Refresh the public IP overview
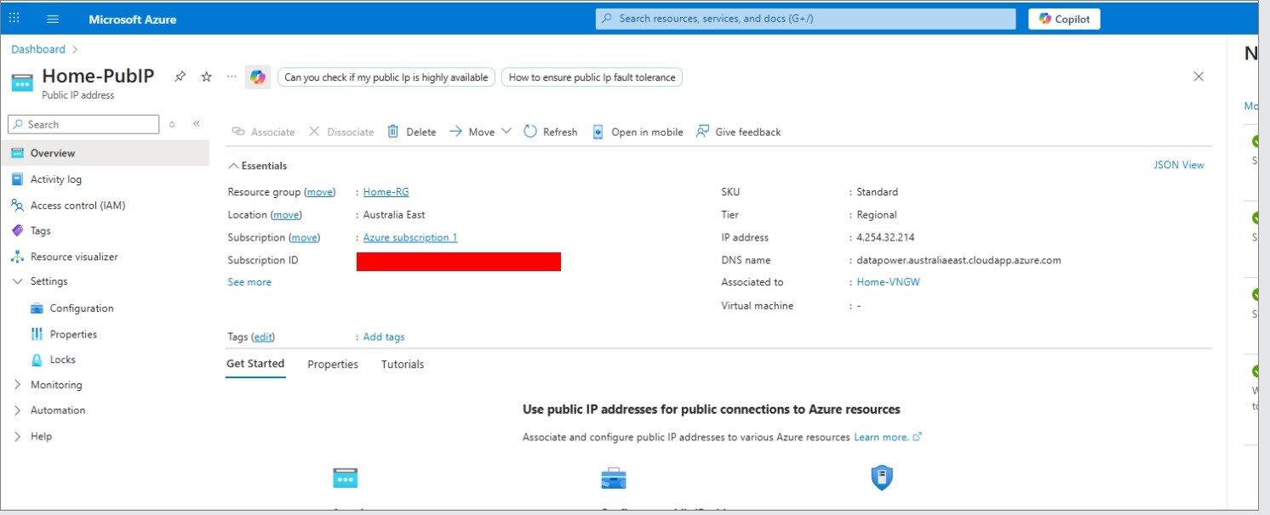 point(550,132)
